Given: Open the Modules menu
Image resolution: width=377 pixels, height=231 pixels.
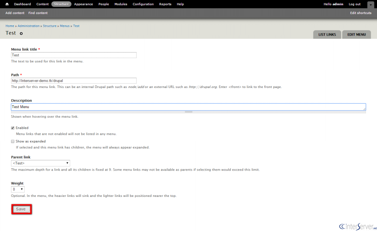Looking at the screenshot, I should click(121, 4).
